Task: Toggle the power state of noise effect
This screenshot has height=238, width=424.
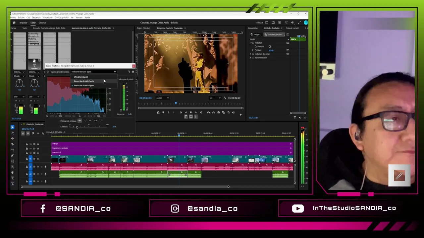Action: 48,72
